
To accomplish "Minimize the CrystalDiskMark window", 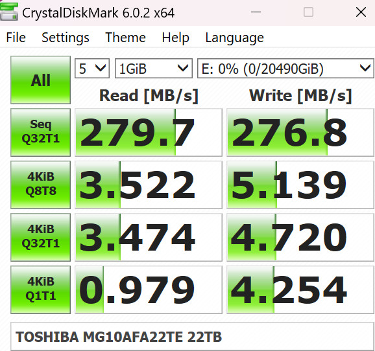I will pos(256,12).
